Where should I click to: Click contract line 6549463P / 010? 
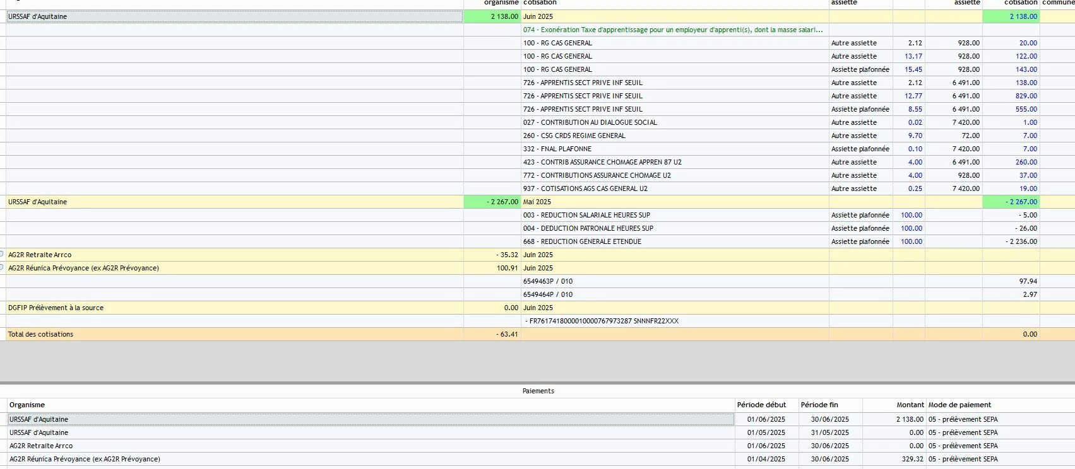coord(548,281)
